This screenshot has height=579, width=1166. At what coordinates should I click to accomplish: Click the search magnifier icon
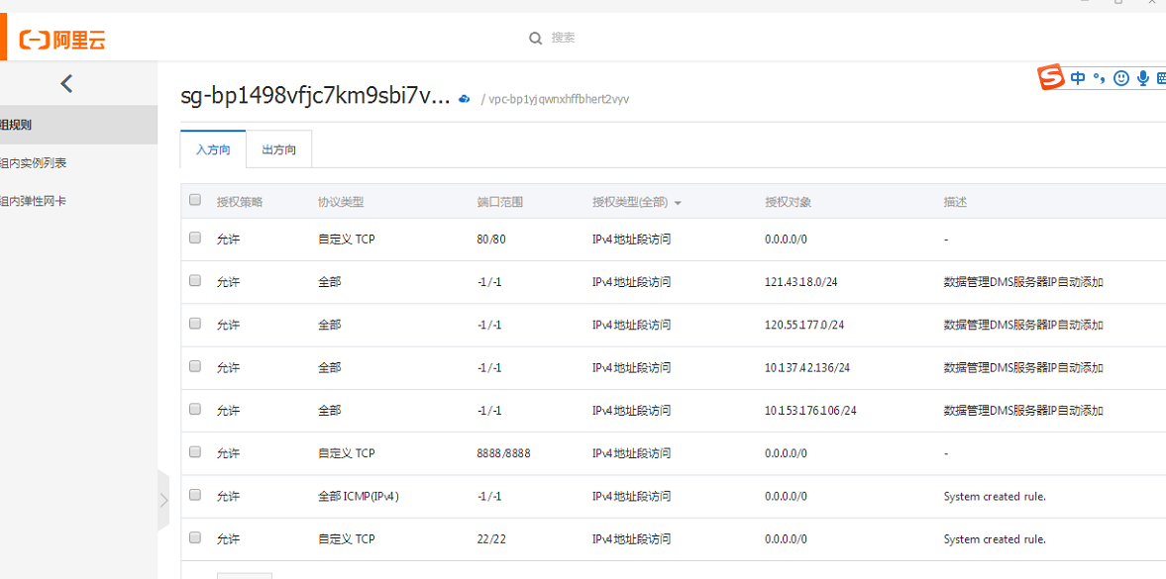(535, 39)
